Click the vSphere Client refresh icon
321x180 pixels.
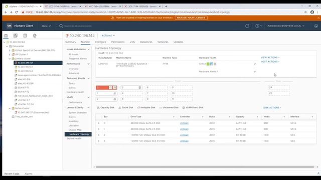pos(247,26)
